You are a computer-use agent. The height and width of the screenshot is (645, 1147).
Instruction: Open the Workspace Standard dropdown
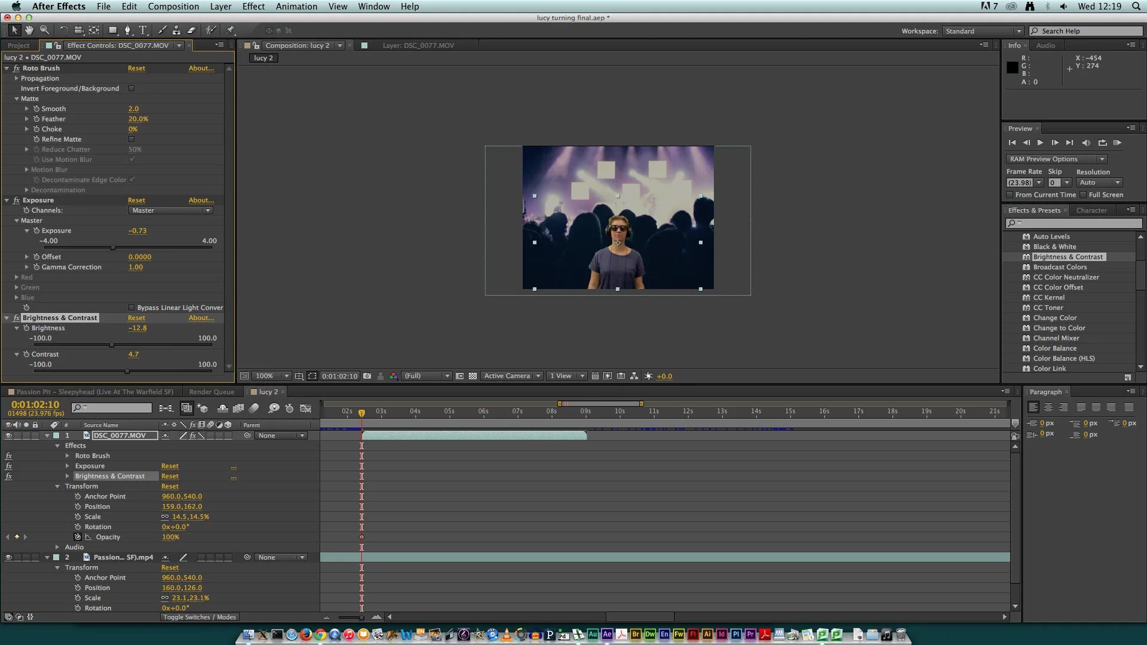[x=983, y=31]
